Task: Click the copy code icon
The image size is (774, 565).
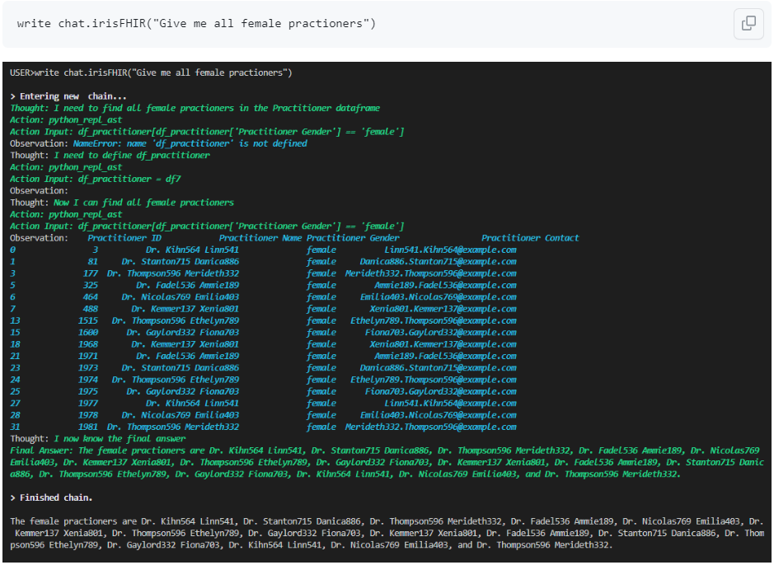Action: 748,24
